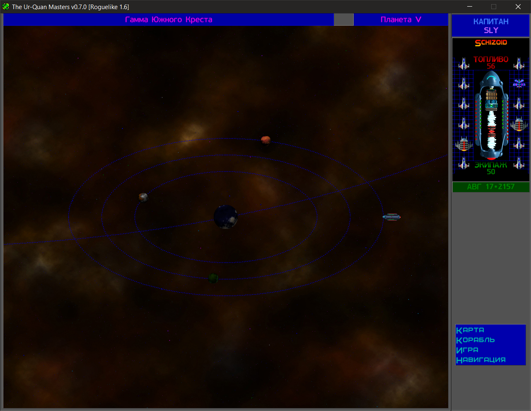Click the purple dragonfly-shaped escort ship
This screenshot has height=411, width=531.
click(519, 83)
